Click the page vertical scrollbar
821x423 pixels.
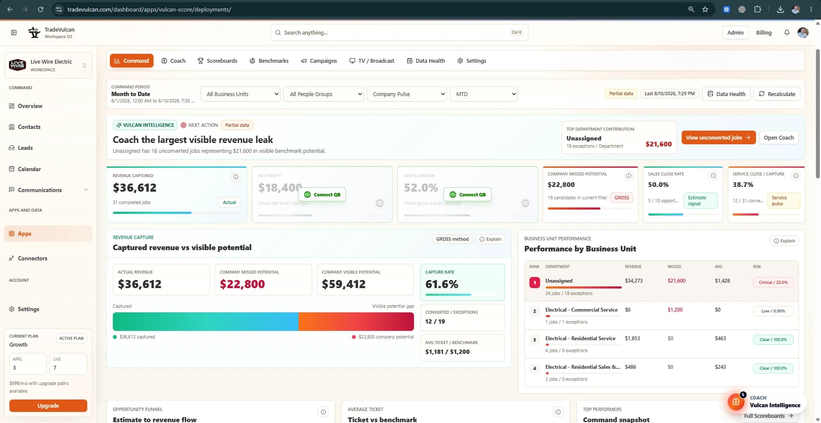tap(818, 114)
